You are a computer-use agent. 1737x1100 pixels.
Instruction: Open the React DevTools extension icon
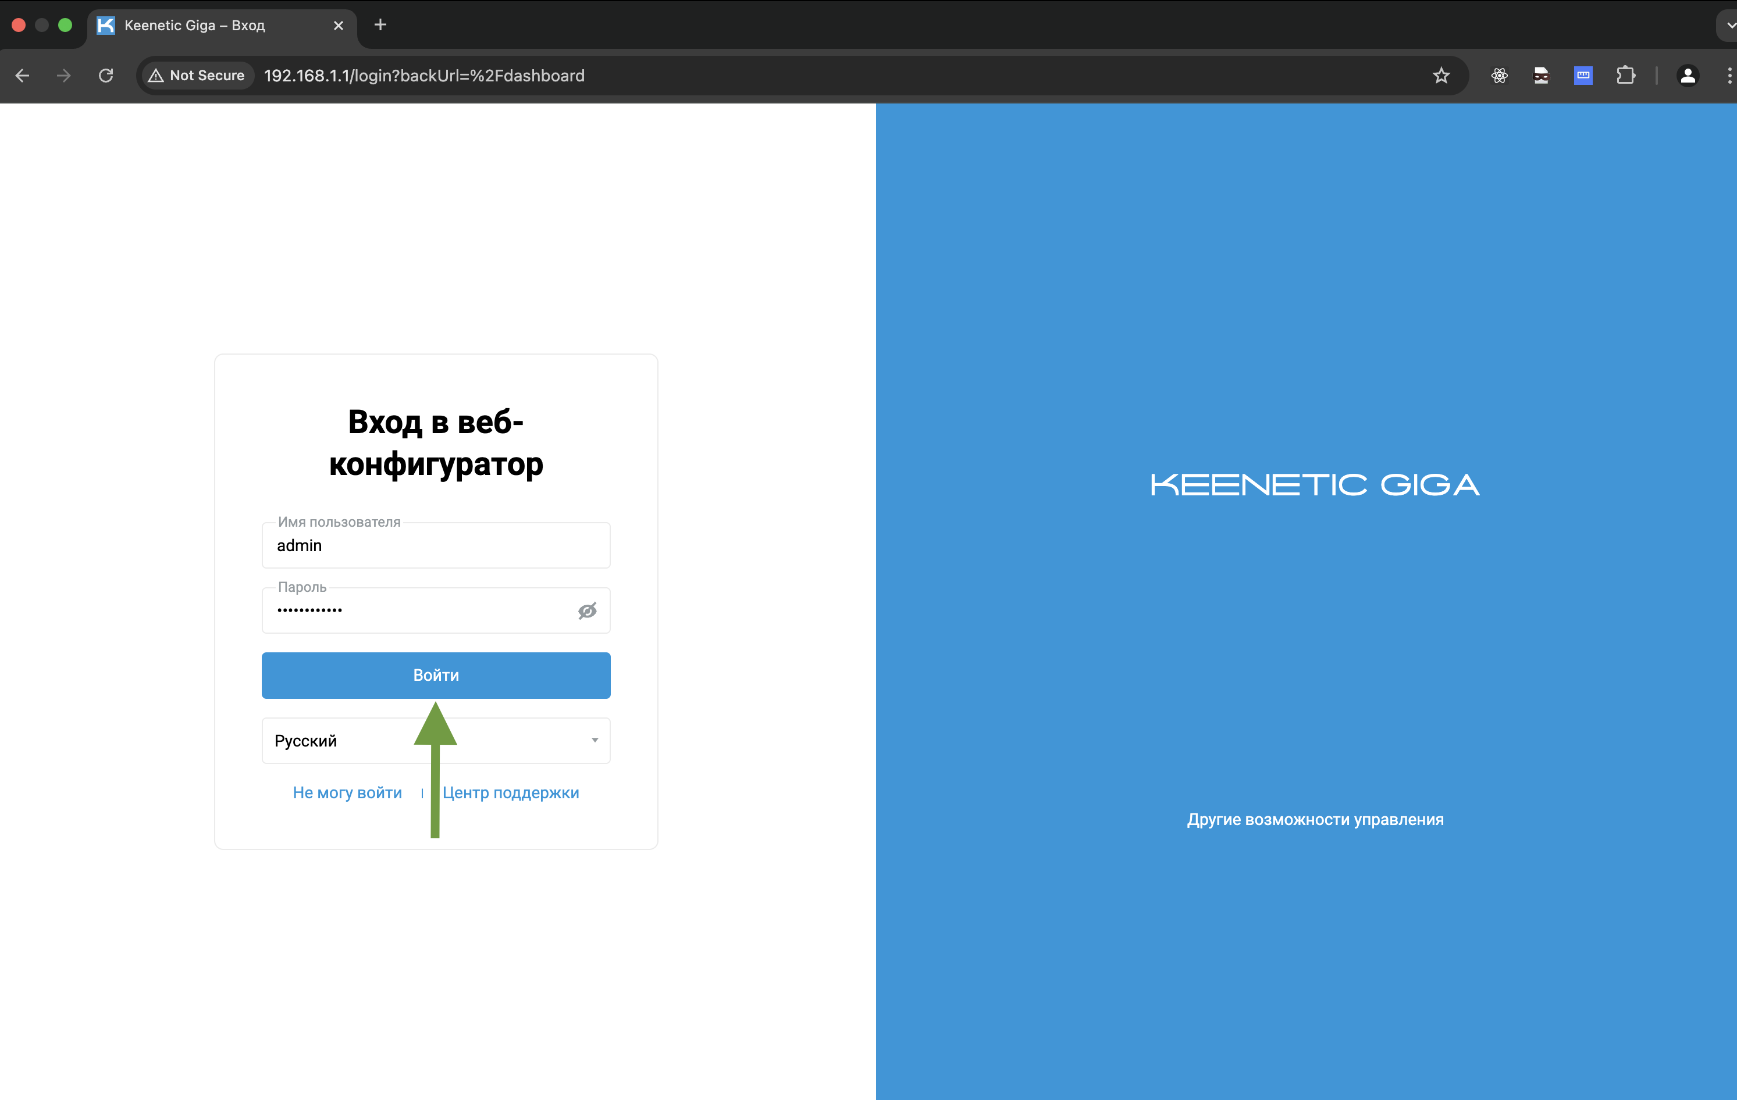(x=1499, y=76)
